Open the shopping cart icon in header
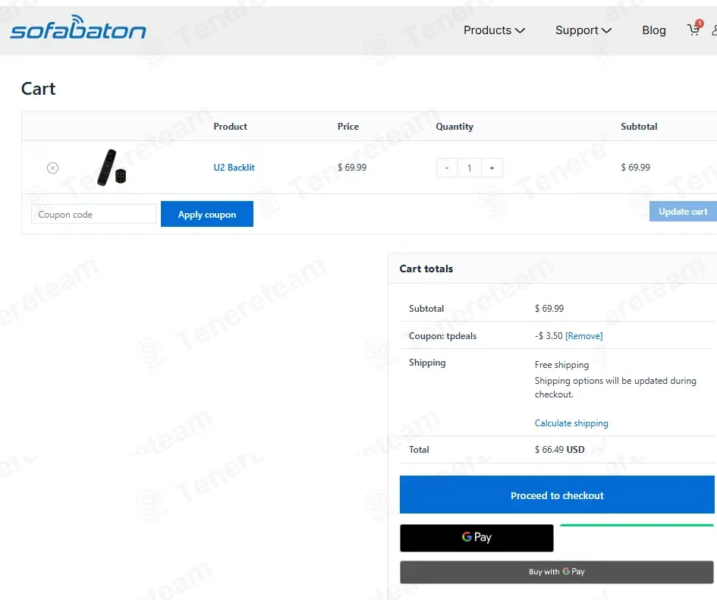 (693, 30)
